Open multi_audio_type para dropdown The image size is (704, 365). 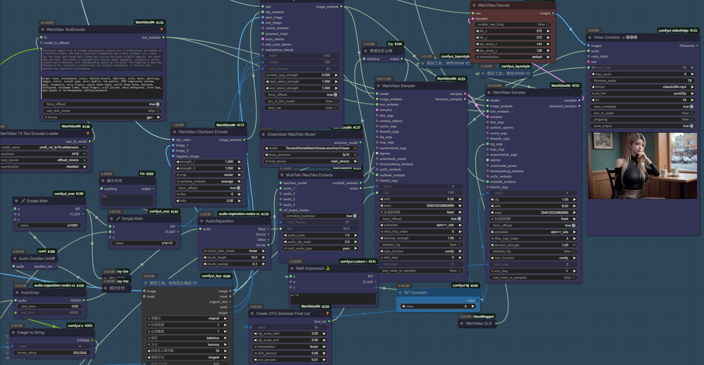[321, 248]
